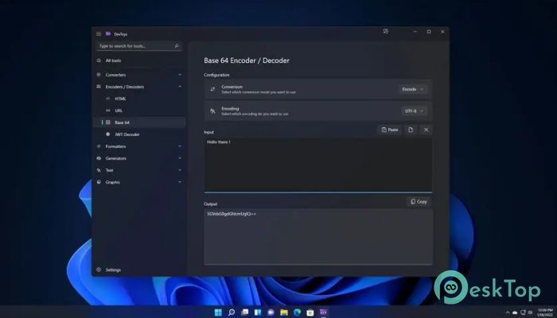This screenshot has width=557, height=318.
Task: Open the Conversion mode dropdown showing Encode
Action: click(x=413, y=89)
